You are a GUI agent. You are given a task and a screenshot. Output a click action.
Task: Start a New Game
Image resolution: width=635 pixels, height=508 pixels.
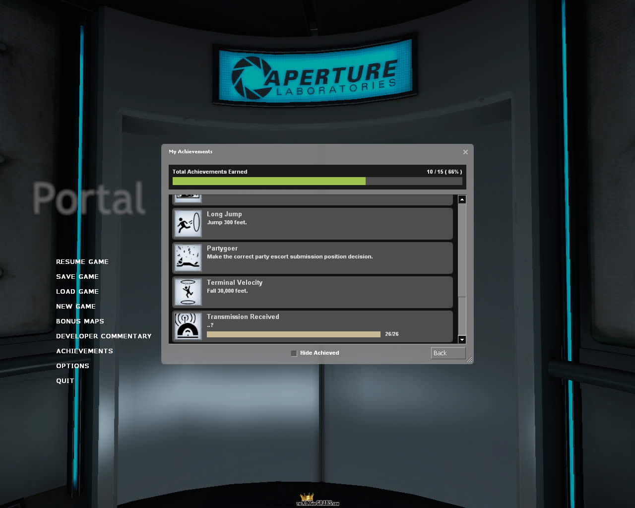pos(76,306)
